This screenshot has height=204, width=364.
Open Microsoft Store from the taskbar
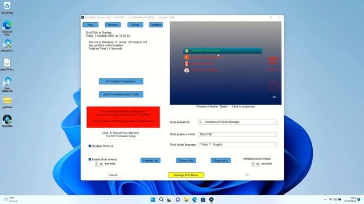[x=203, y=199]
